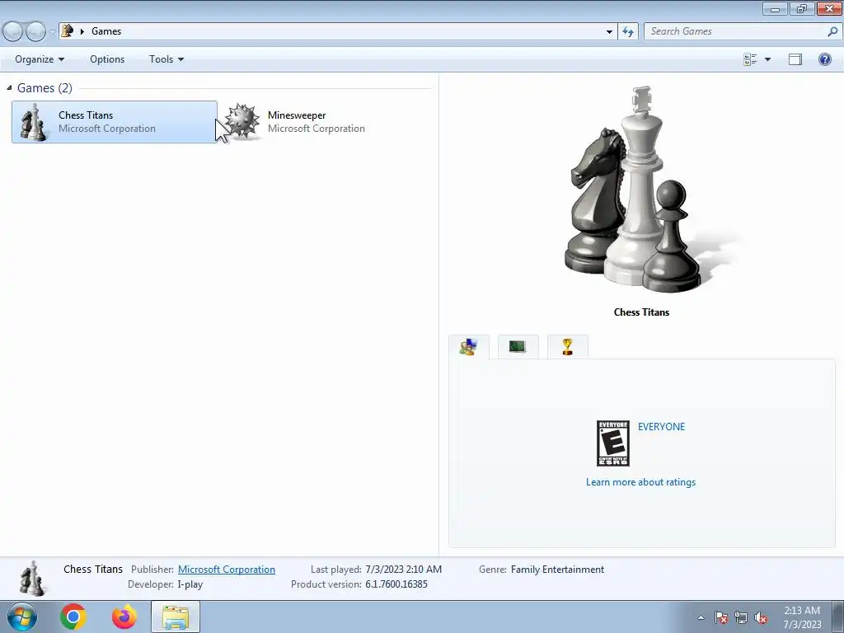Click the muted volume tray icon

point(761,617)
